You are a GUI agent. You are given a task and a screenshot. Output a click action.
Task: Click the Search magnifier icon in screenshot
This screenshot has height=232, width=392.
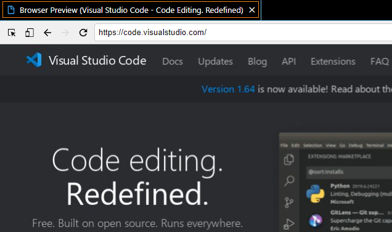(x=289, y=181)
